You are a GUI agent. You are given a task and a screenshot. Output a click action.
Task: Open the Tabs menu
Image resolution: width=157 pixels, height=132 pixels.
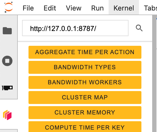click(x=151, y=8)
